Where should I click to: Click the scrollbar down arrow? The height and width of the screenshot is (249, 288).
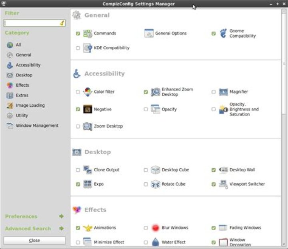tap(284, 244)
